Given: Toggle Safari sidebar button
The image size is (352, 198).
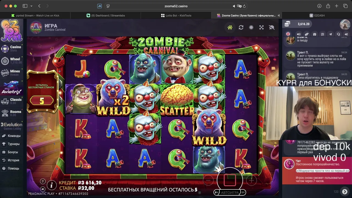Looking at the screenshot, I should (x=25, y=6).
